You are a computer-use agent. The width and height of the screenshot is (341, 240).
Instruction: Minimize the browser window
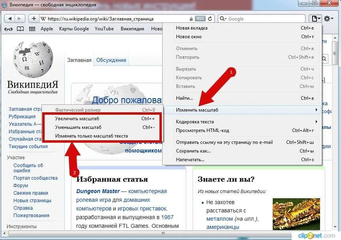click(304, 3)
